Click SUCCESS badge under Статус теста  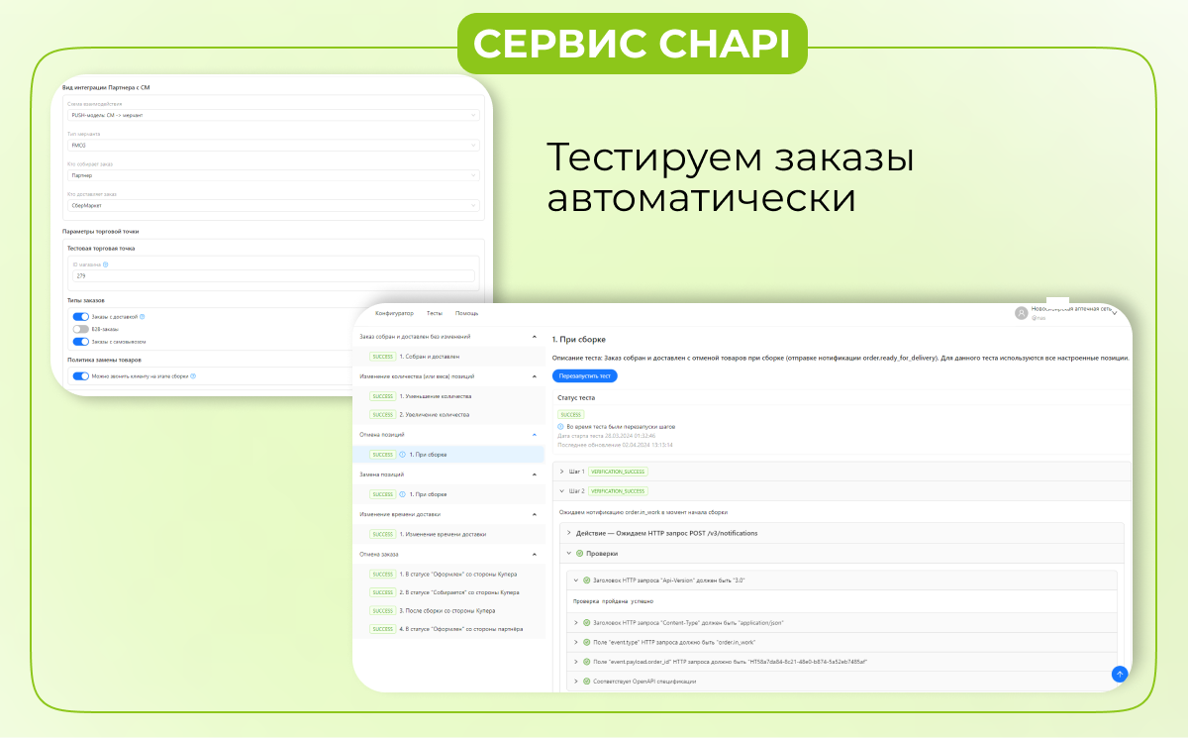pyautogui.click(x=571, y=415)
